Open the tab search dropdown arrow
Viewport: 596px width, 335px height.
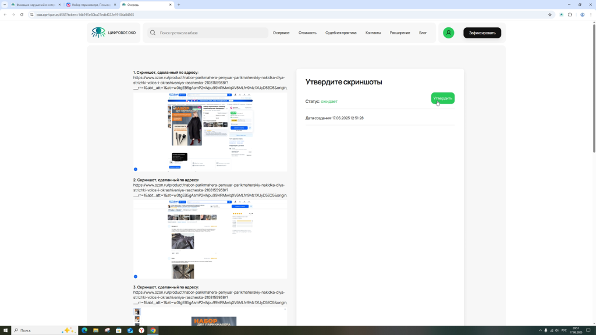pyautogui.click(x=5, y=5)
